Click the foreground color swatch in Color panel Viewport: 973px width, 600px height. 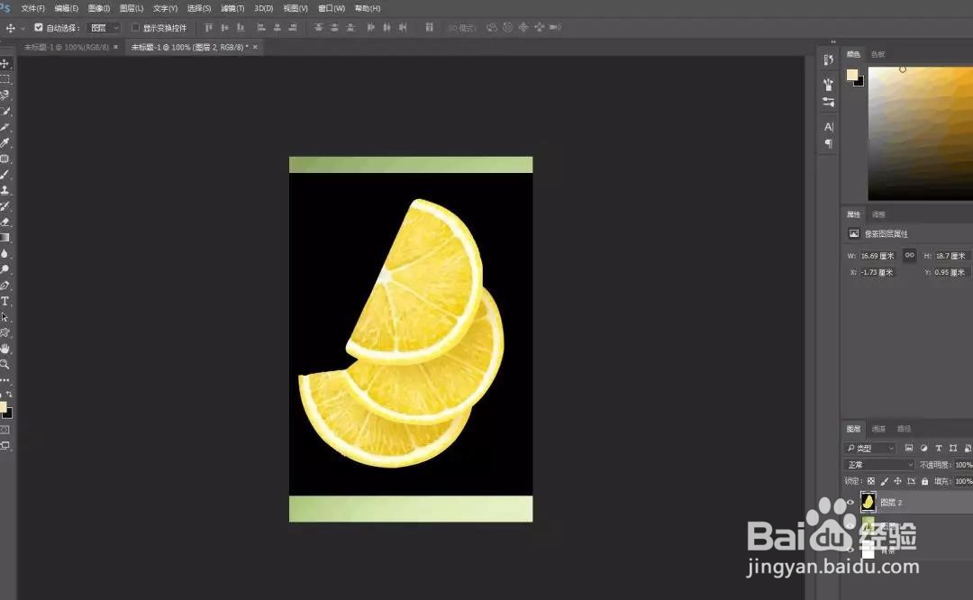[x=852, y=75]
